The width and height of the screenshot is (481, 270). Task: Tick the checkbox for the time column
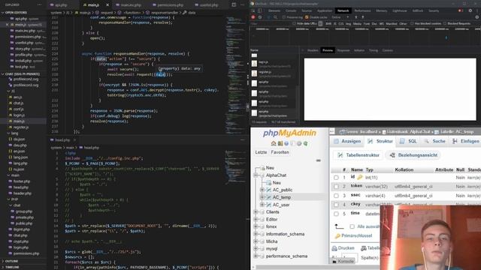(336, 214)
